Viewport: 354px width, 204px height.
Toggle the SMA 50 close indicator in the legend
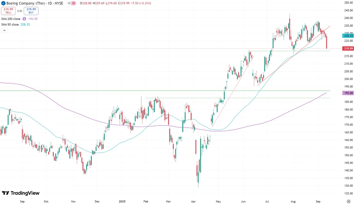[x=10, y=24]
